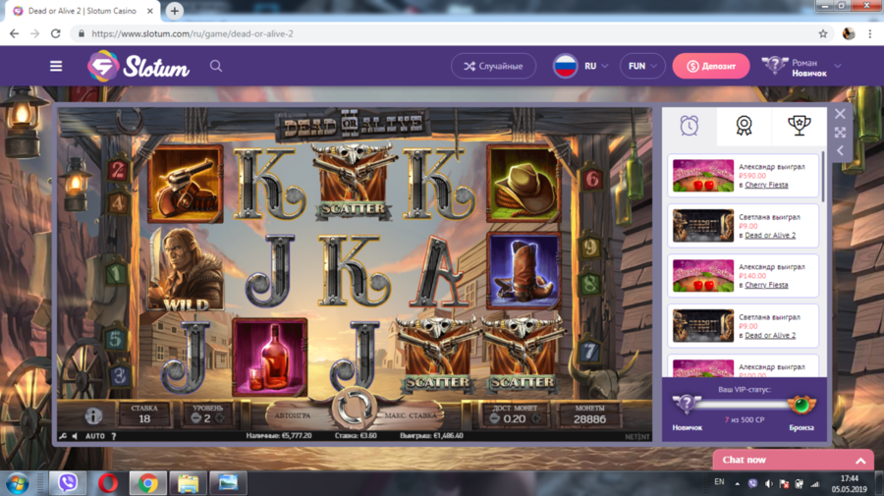This screenshot has width=884, height=496.
Task: Open the Chat now widget
Action: tap(792, 460)
